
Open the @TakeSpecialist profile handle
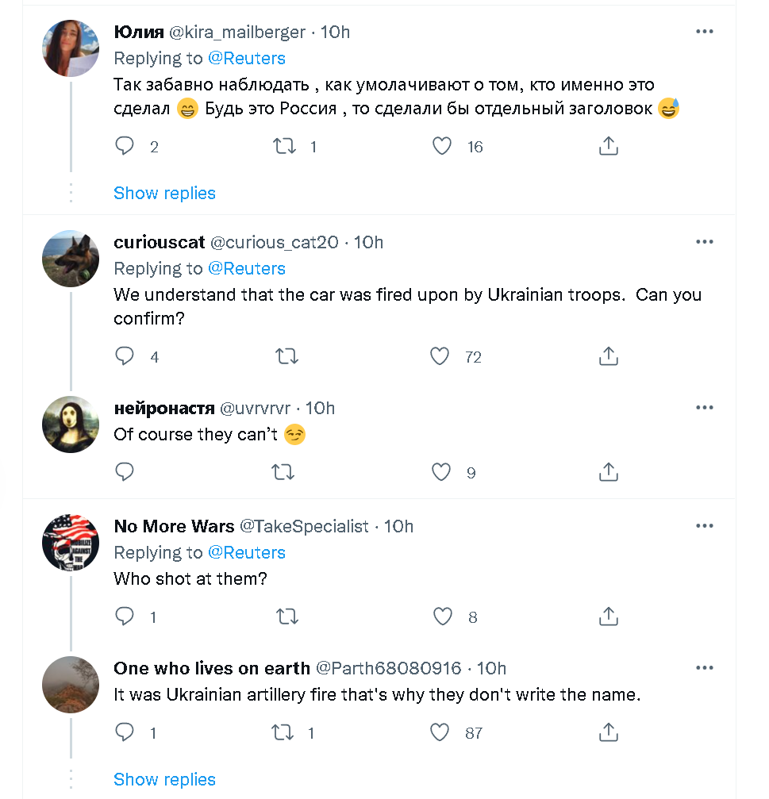pyautogui.click(x=304, y=526)
